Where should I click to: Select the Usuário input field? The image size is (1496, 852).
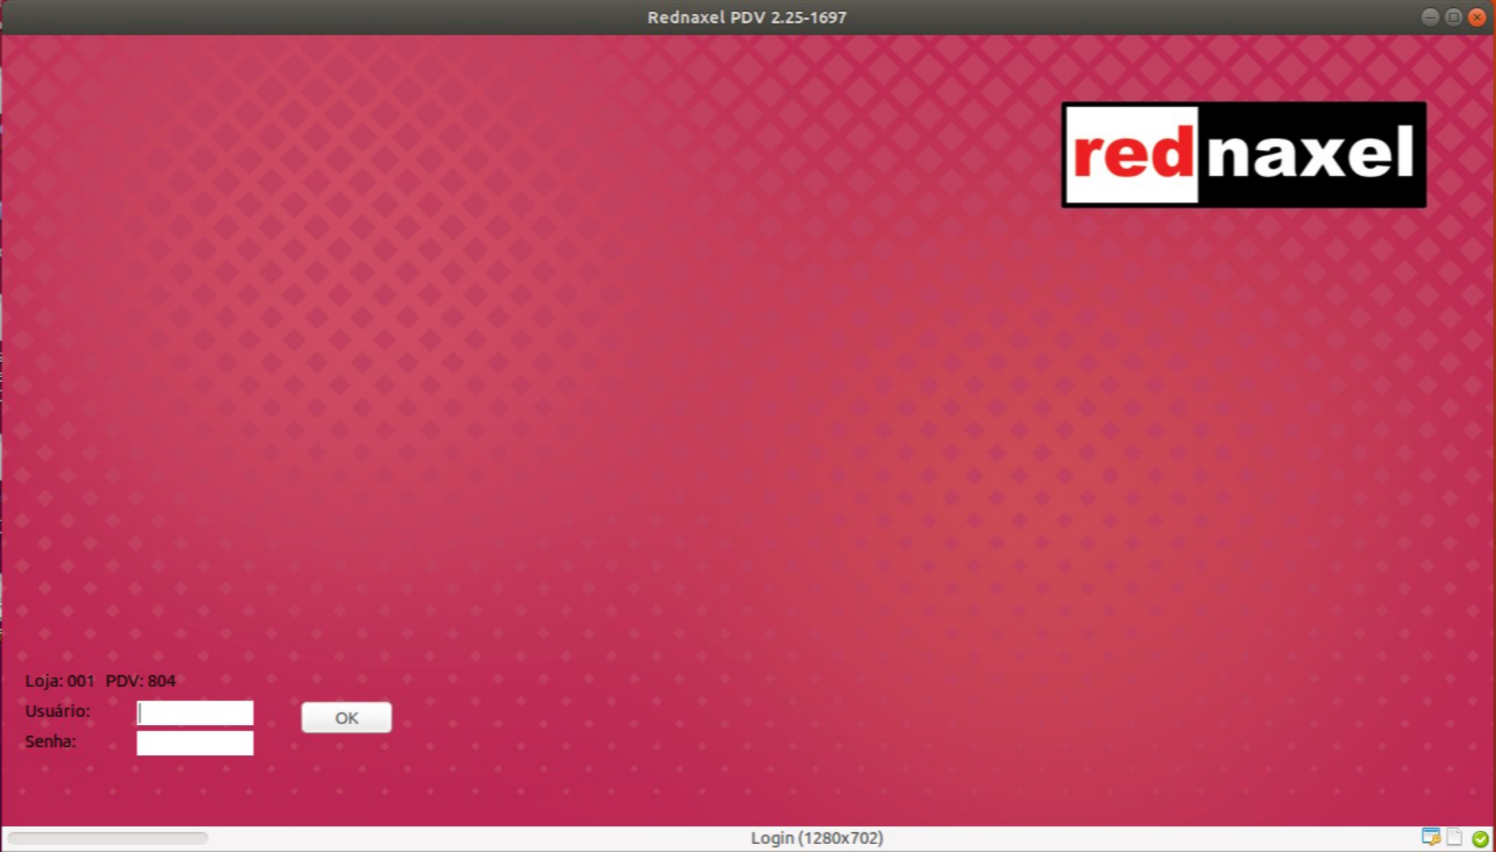tap(194, 712)
